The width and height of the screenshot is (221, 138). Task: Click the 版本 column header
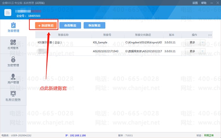coord(172,35)
